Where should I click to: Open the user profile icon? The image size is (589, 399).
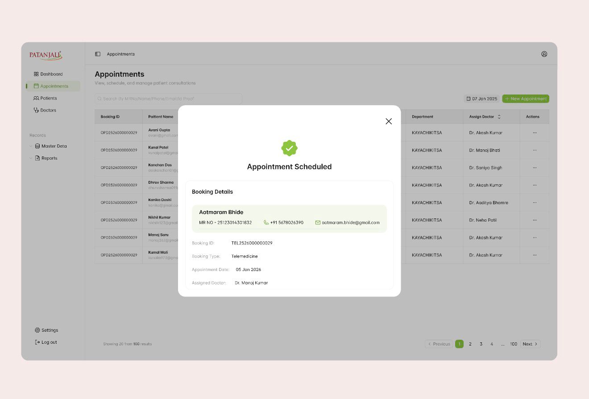point(544,54)
